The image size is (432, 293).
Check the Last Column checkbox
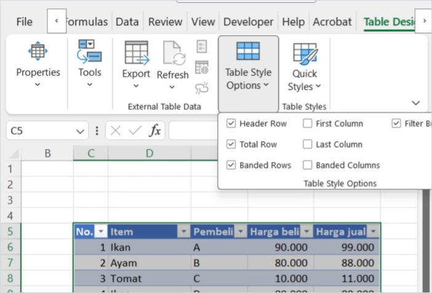[307, 144]
